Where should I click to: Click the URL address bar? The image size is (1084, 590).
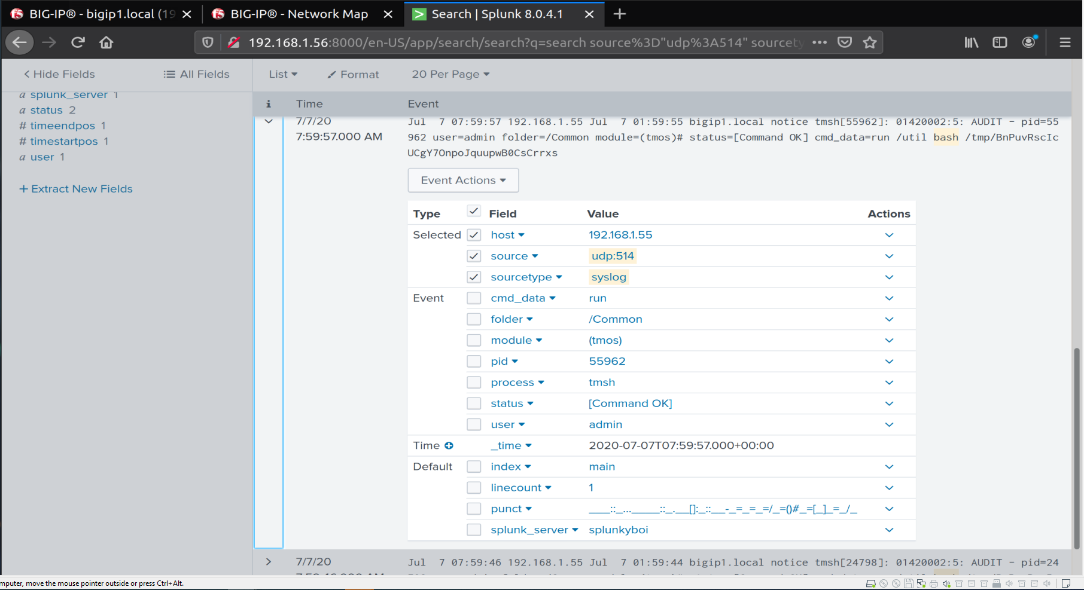[x=525, y=42]
